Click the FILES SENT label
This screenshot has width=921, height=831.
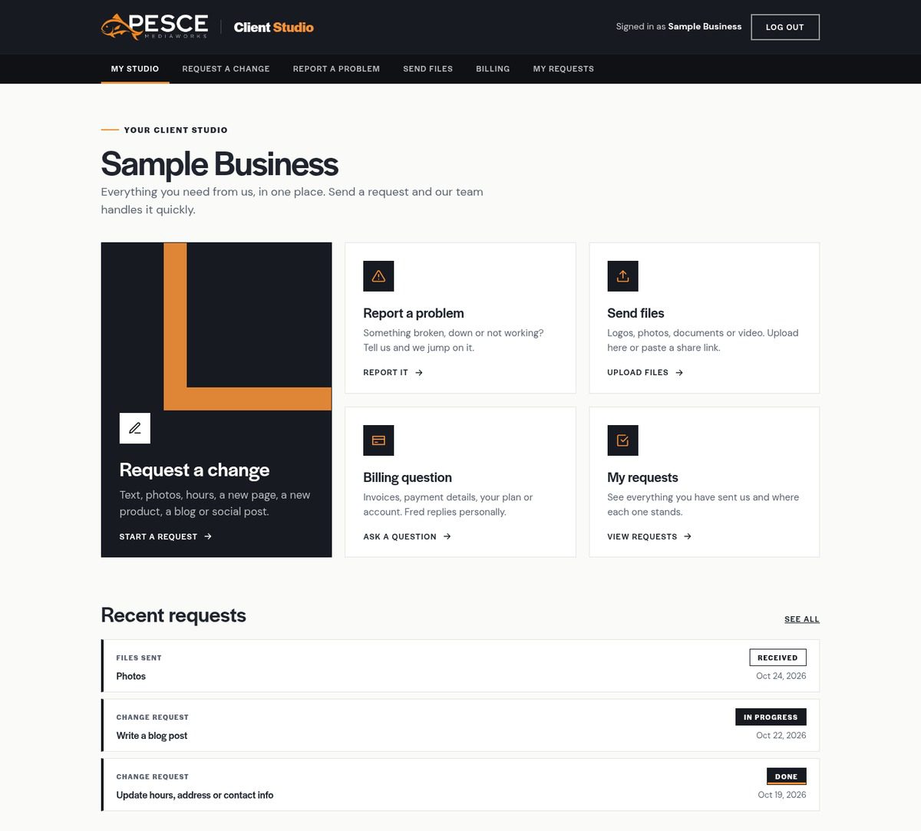(139, 658)
